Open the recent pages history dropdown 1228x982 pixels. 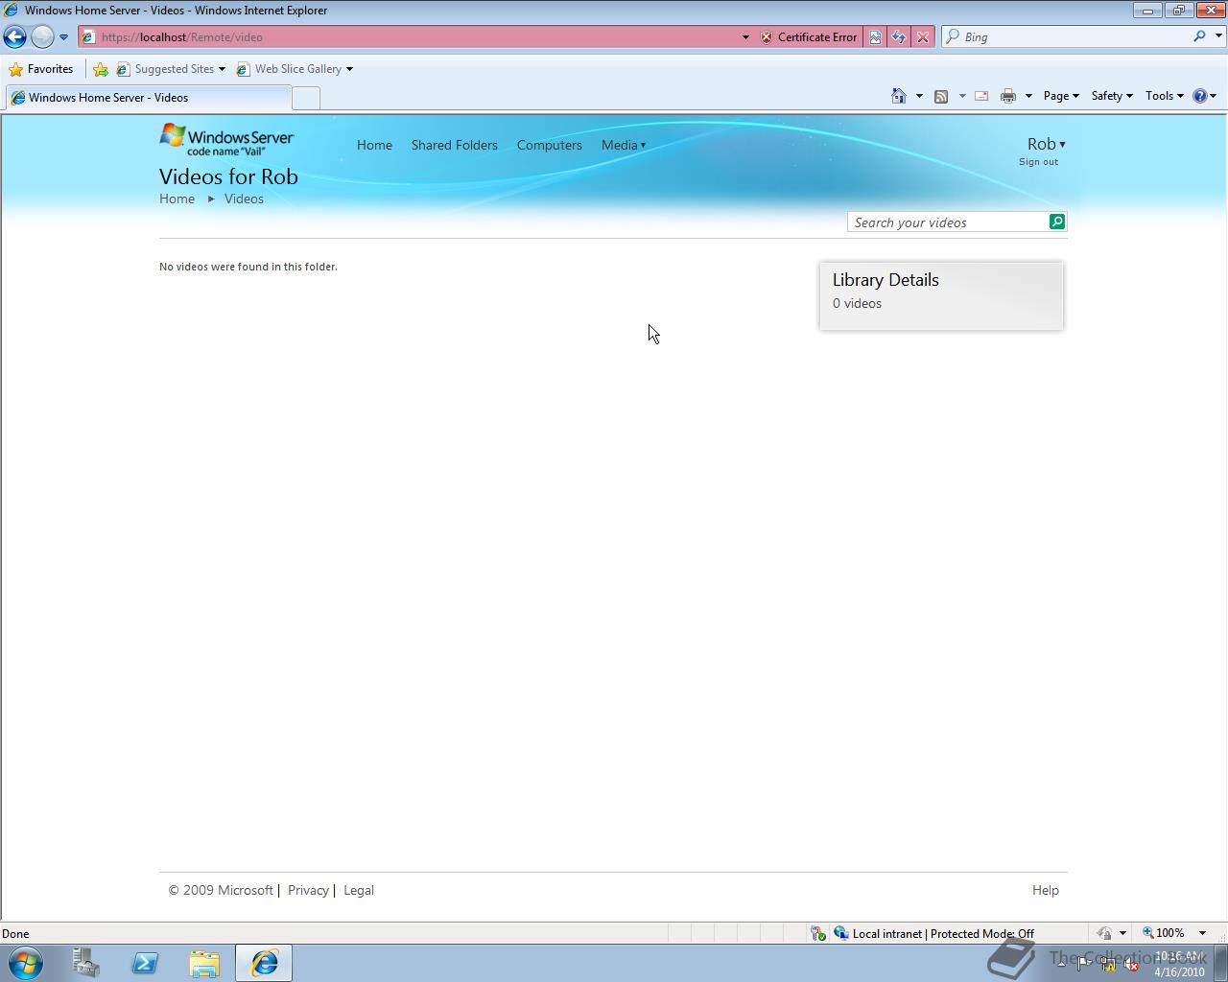[x=63, y=37]
